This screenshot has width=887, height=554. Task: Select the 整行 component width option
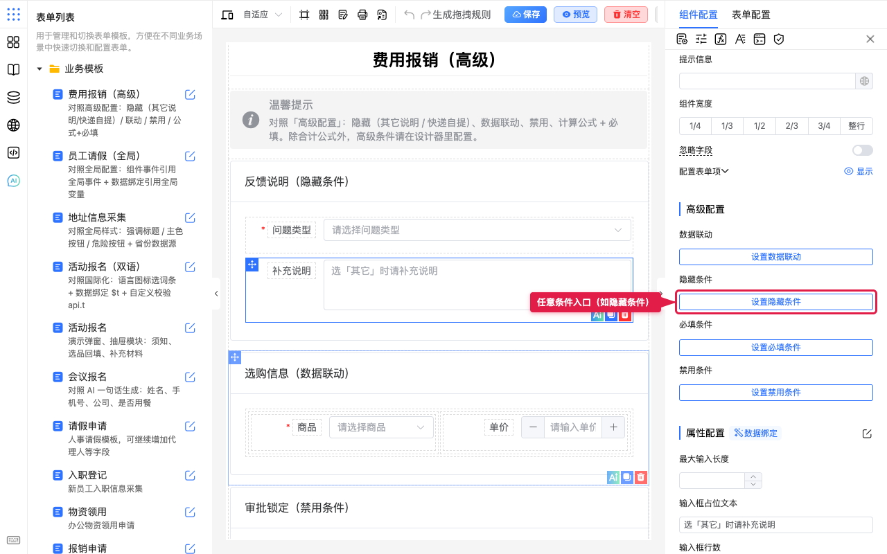[857, 125]
